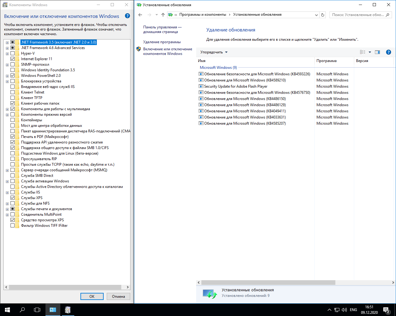Click the address bar location icon
This screenshot has width=396, height=316.
click(170, 15)
